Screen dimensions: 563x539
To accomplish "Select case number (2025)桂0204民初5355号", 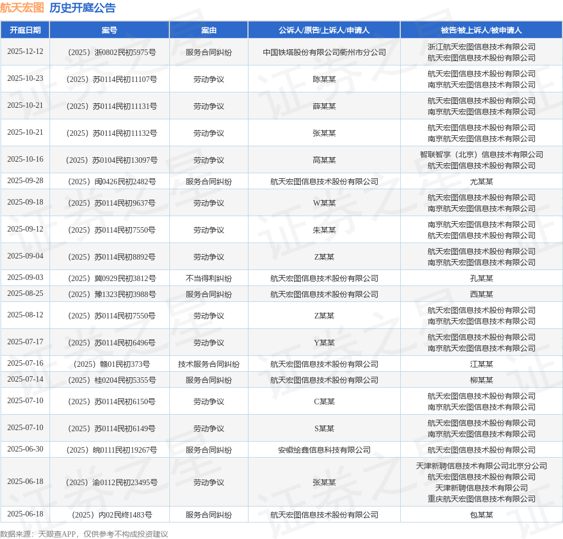I will click(x=112, y=380).
